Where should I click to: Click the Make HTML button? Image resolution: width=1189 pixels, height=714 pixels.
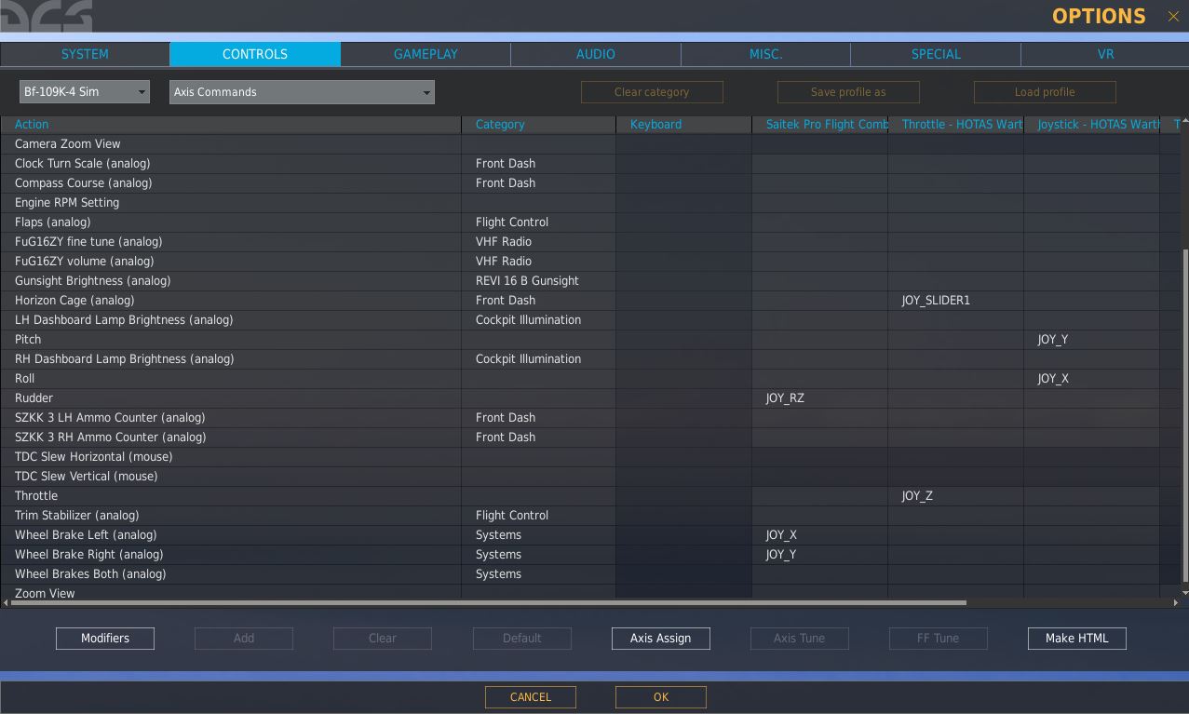1077,638
